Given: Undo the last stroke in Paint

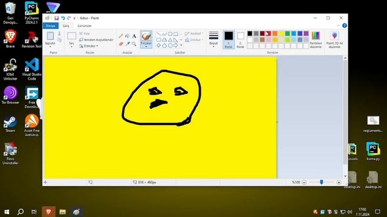Looking at the screenshot, I should coord(63,18).
